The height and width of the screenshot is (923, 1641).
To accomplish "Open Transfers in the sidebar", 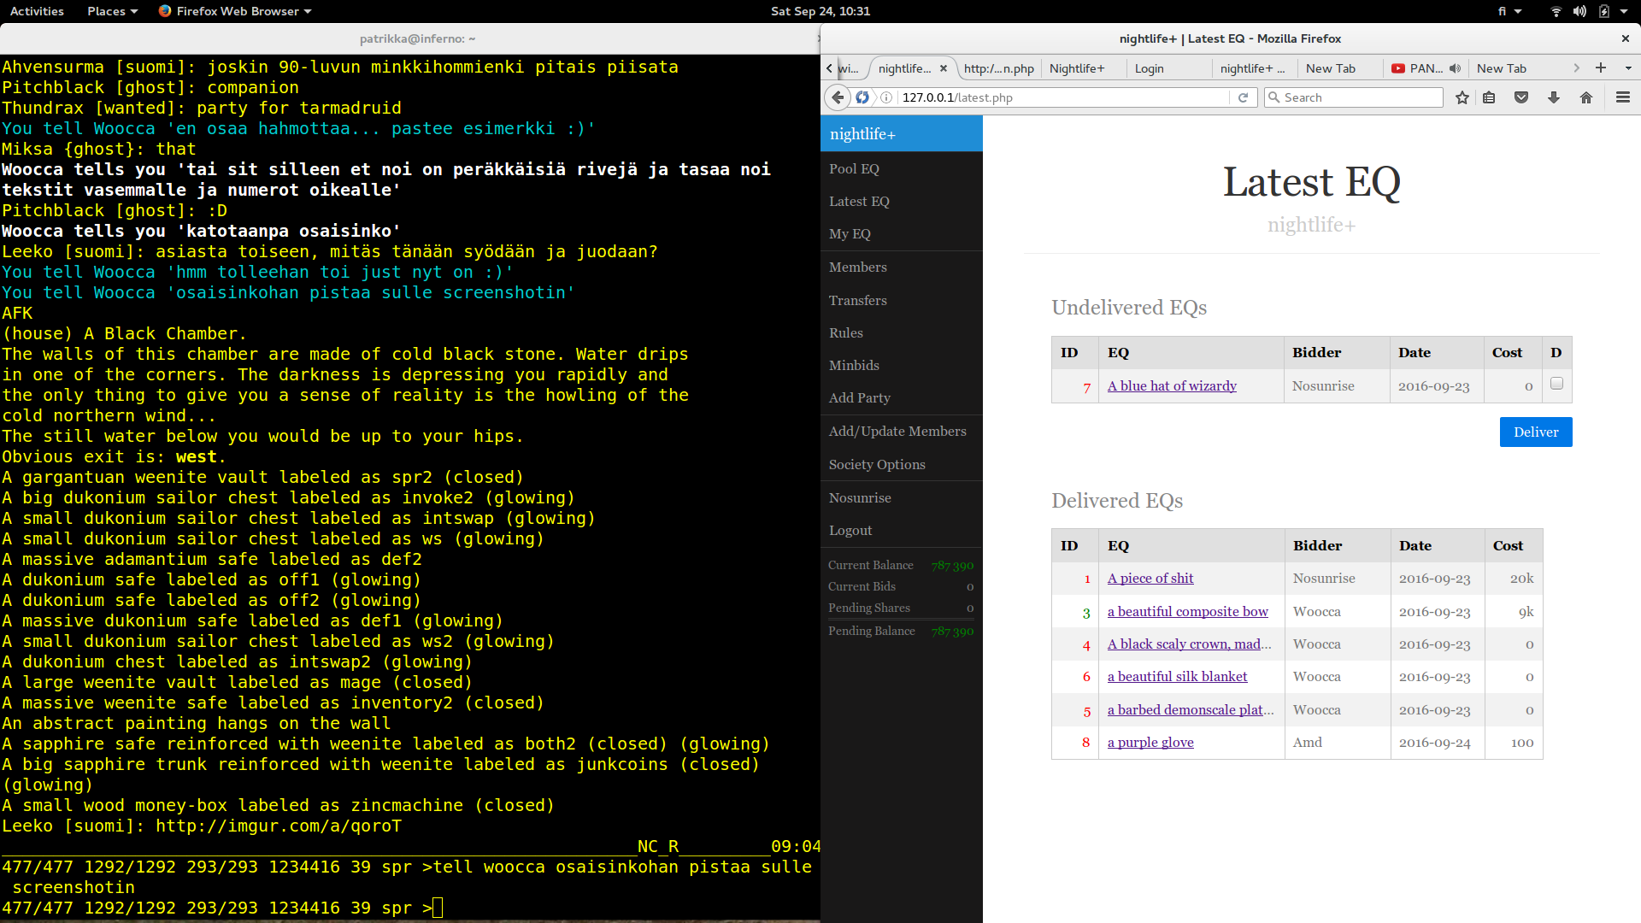I will pos(857,301).
